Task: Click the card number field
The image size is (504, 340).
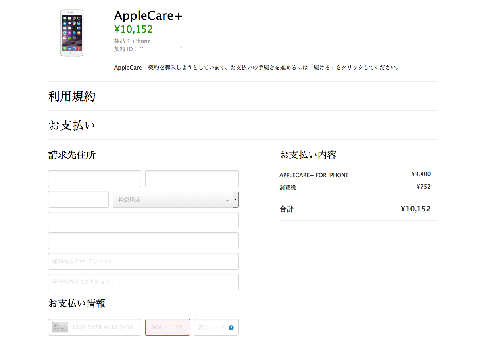Action: click(94, 327)
